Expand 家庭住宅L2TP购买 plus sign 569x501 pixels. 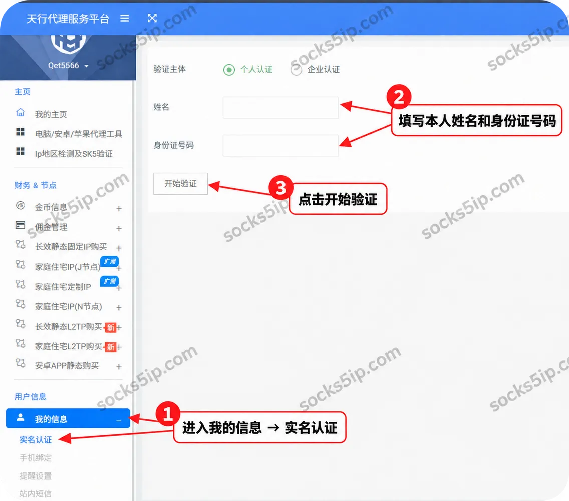tap(119, 347)
